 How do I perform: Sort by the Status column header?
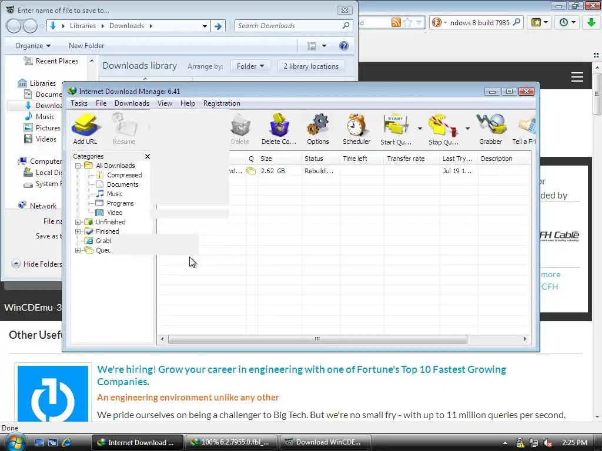(320, 159)
